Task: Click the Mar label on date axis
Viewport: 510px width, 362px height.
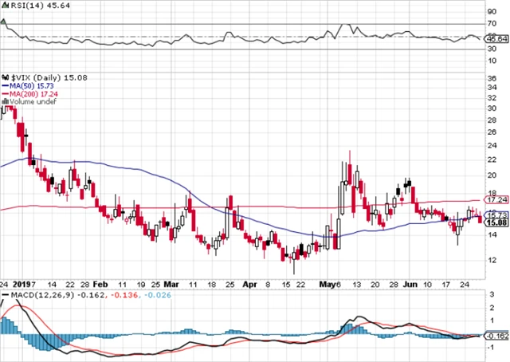Action: pyautogui.click(x=173, y=283)
